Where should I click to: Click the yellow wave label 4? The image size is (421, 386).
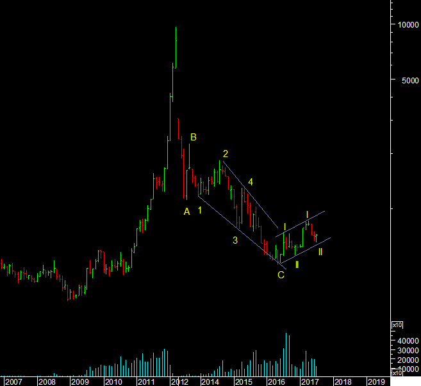tap(251, 182)
